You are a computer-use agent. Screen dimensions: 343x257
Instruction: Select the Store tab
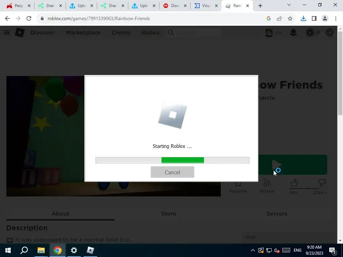(x=168, y=213)
